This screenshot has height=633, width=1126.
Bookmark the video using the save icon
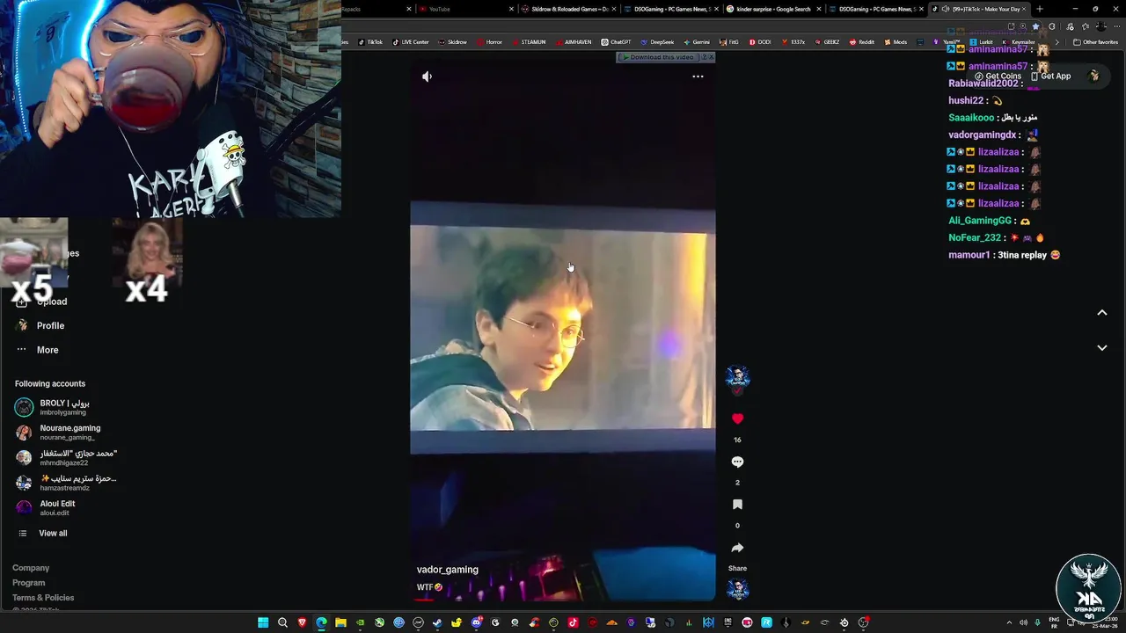click(737, 505)
